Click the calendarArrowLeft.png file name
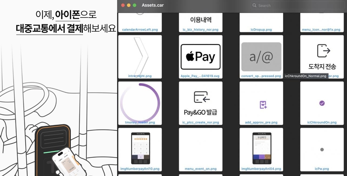Image resolution: width=347 pixels, height=176 pixels. pyautogui.click(x=140, y=30)
